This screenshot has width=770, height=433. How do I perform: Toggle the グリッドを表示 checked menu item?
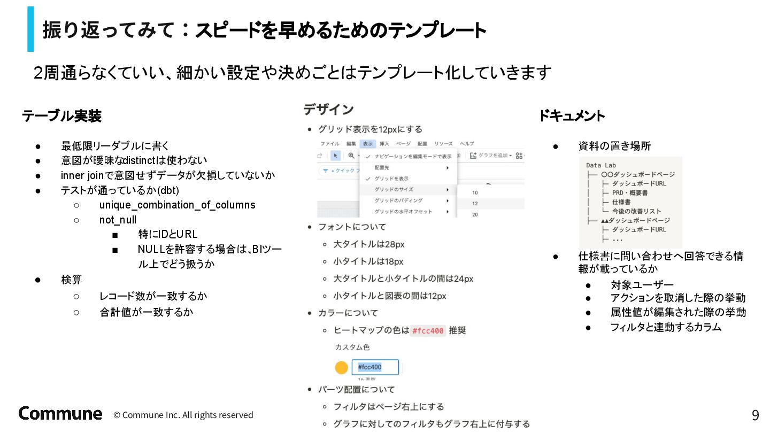(x=409, y=179)
